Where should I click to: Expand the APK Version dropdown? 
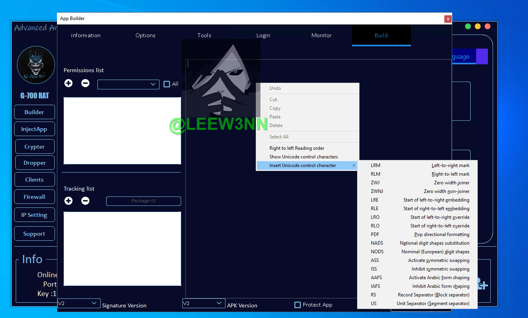coord(203,303)
